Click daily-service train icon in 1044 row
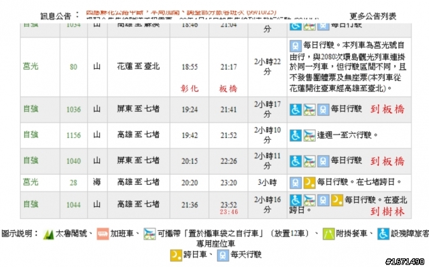Screen dimensions: 429x267 (323, 200)
